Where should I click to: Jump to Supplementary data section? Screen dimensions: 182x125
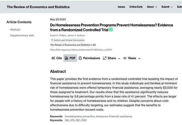(22, 35)
